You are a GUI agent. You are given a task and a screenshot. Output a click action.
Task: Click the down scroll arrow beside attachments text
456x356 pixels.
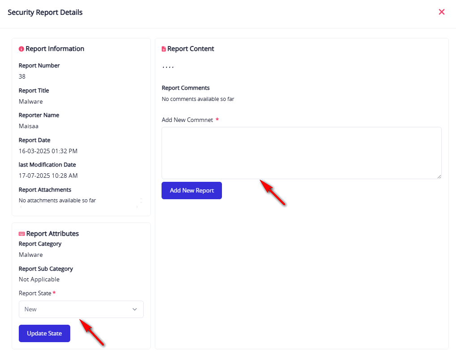click(141, 203)
